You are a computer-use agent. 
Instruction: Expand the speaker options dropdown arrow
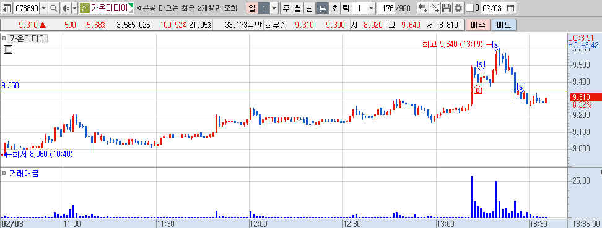[x=74, y=7]
